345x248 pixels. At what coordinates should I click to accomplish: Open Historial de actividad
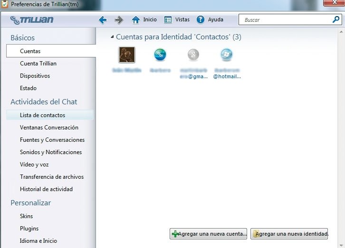coord(46,189)
